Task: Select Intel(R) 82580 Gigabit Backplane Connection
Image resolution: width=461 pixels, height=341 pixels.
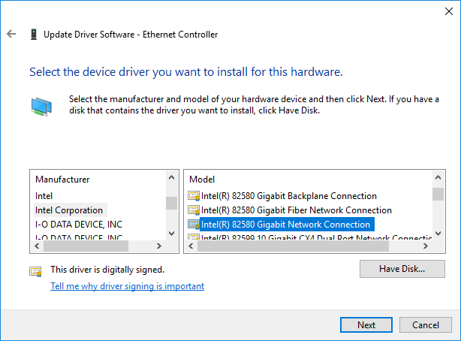Action: point(289,196)
